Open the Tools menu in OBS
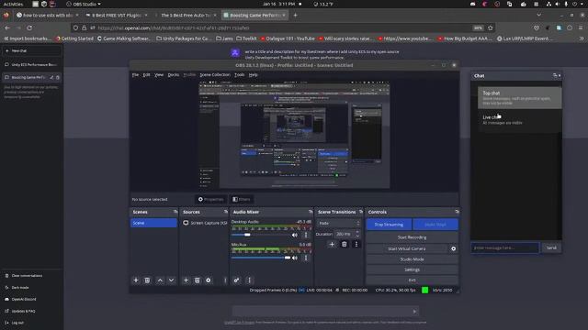The width and height of the screenshot is (588, 330). click(x=239, y=75)
